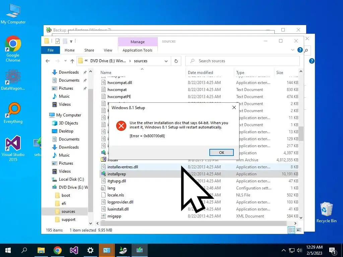Image resolution: width=343 pixels, height=257 pixels.
Task: Select pinned Downloads in Quick access
Action: click(x=69, y=72)
